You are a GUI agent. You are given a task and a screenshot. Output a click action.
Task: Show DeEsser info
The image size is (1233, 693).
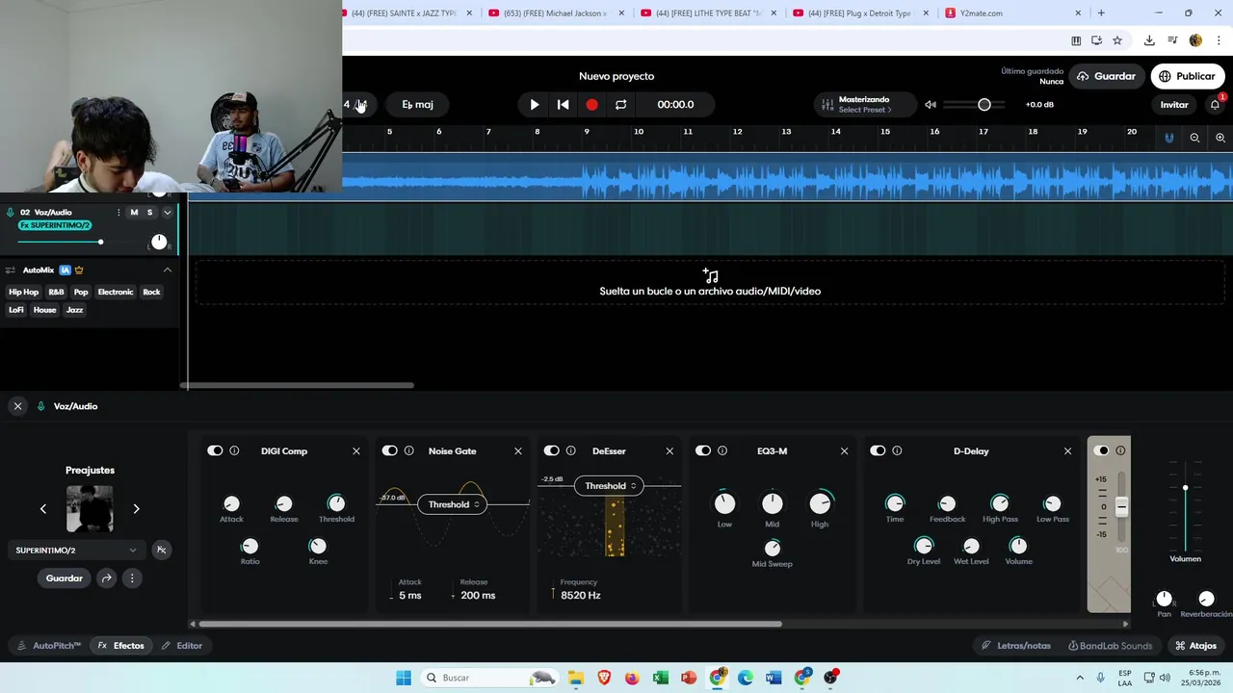pos(570,450)
